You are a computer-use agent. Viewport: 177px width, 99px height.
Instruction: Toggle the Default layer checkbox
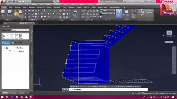coord(10,51)
